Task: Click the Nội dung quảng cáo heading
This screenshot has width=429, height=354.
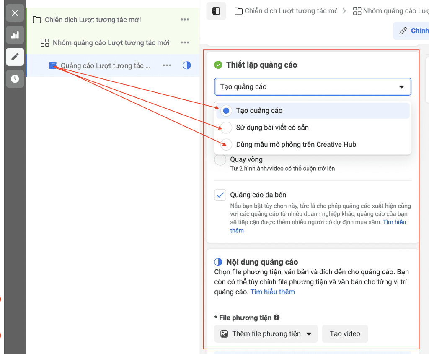Action: 262,262
